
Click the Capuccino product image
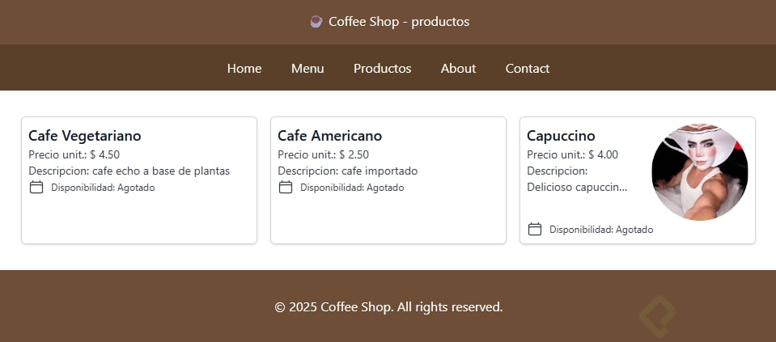700,172
